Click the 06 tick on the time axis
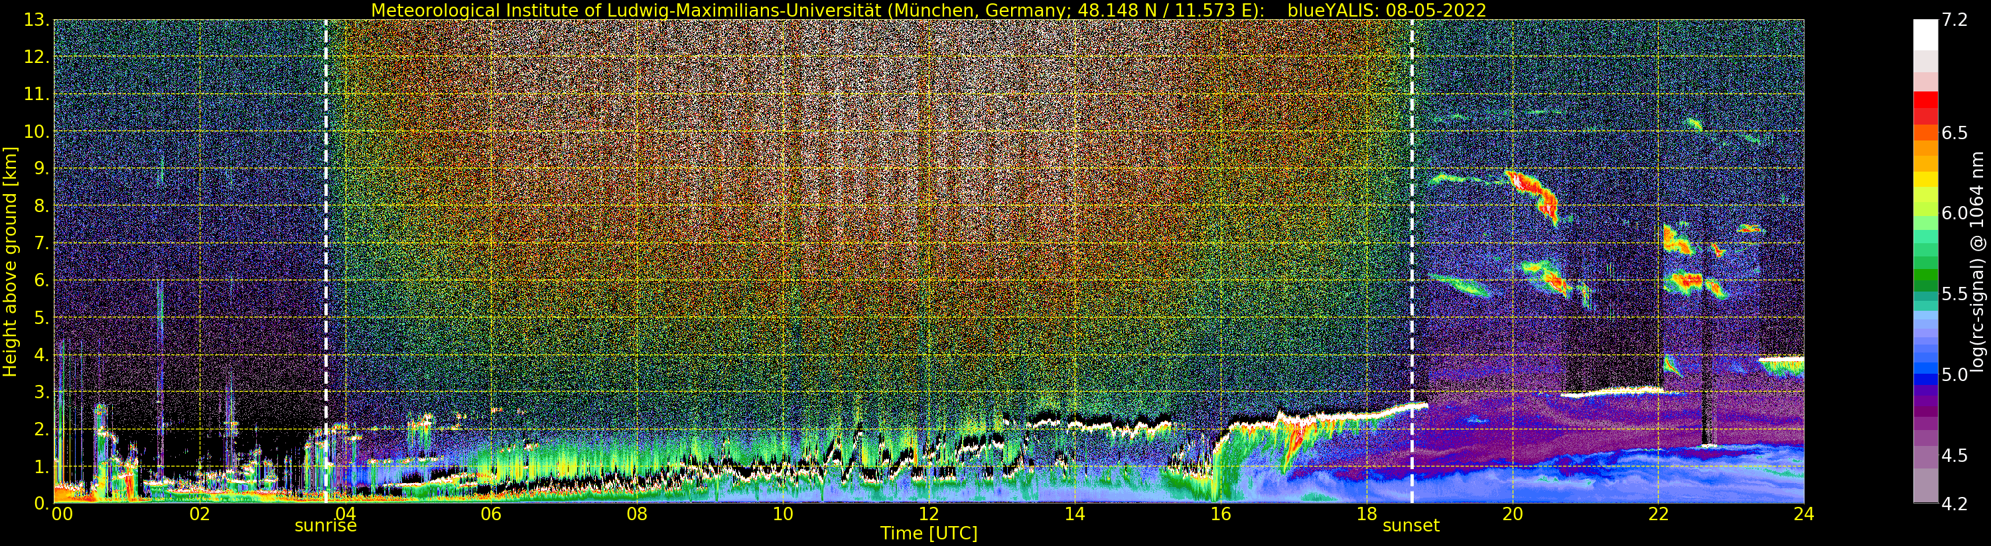 click(x=491, y=514)
